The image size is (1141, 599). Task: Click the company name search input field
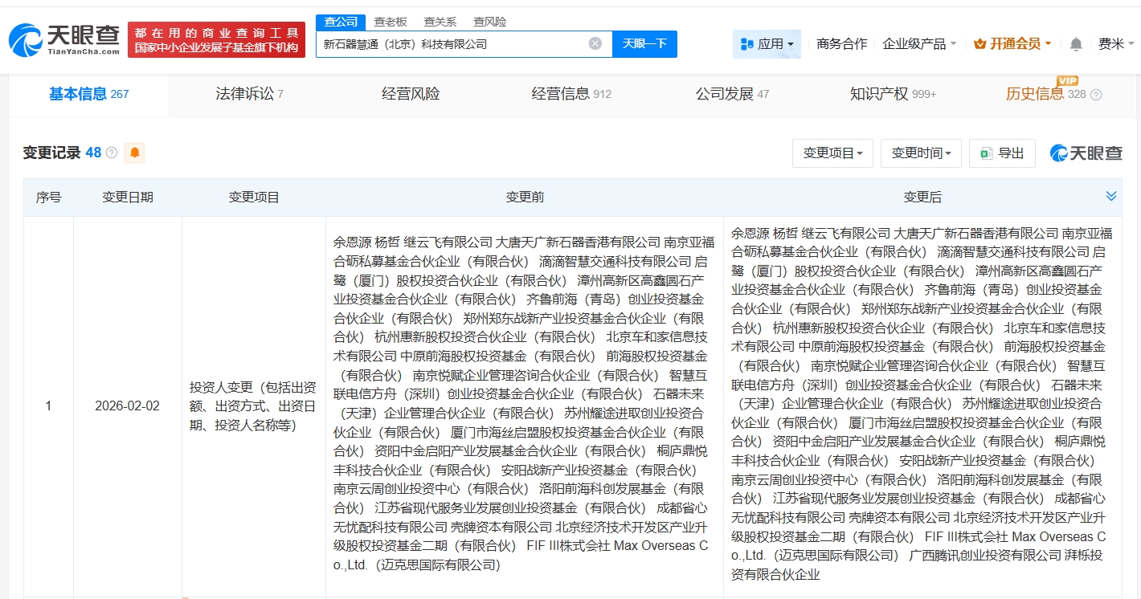tap(450, 44)
